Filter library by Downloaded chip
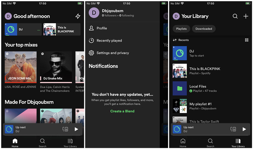Image resolution: width=253 pixels, height=149 pixels. click(204, 29)
